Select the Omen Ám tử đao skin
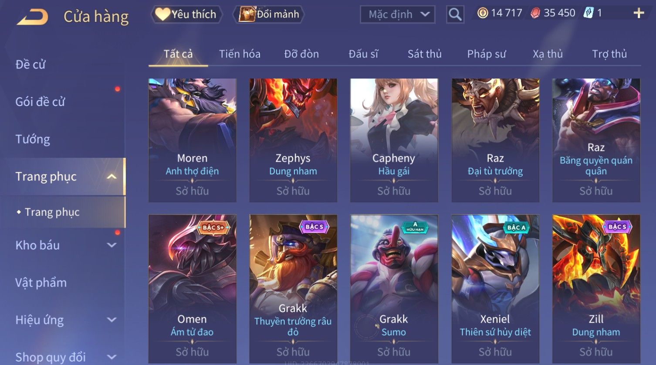656x365 pixels. tap(192, 289)
